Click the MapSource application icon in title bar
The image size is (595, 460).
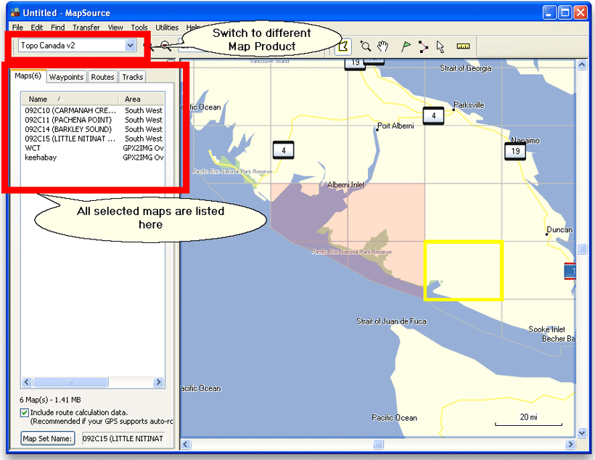pyautogui.click(x=15, y=12)
